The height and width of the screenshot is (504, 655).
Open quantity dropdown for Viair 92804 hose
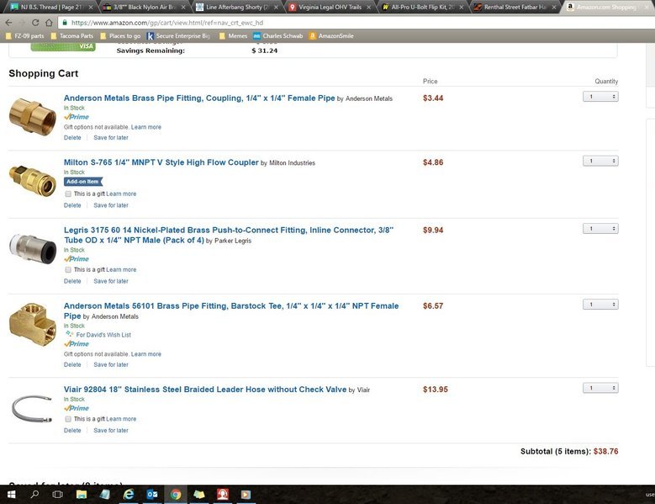600,388
